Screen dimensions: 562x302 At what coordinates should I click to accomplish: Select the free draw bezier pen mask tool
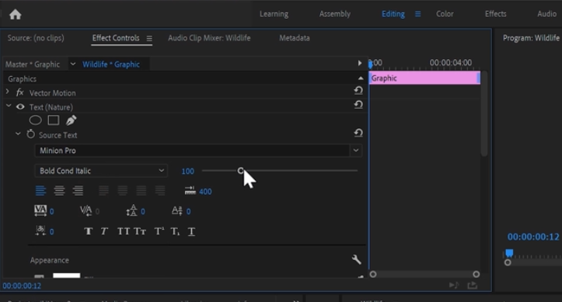[x=71, y=120]
